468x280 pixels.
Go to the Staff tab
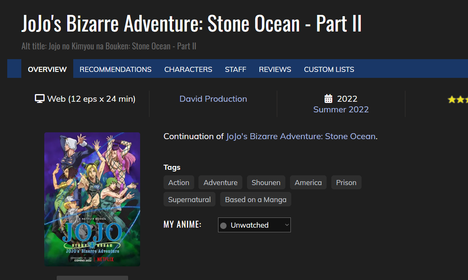coord(235,69)
